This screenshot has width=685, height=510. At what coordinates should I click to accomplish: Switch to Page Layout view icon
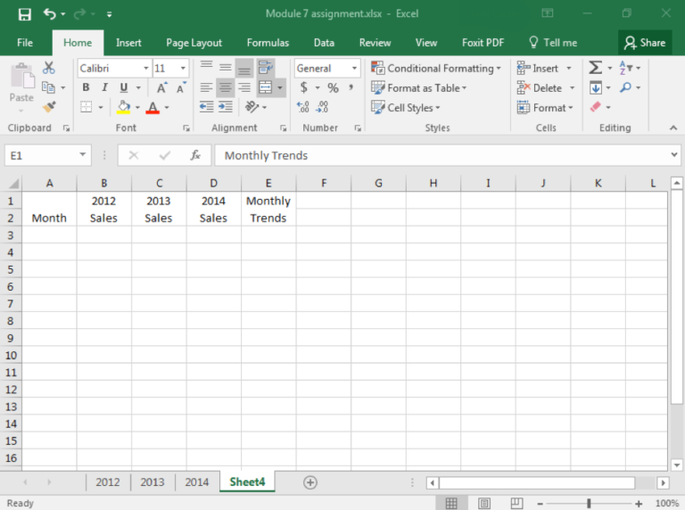point(484,504)
